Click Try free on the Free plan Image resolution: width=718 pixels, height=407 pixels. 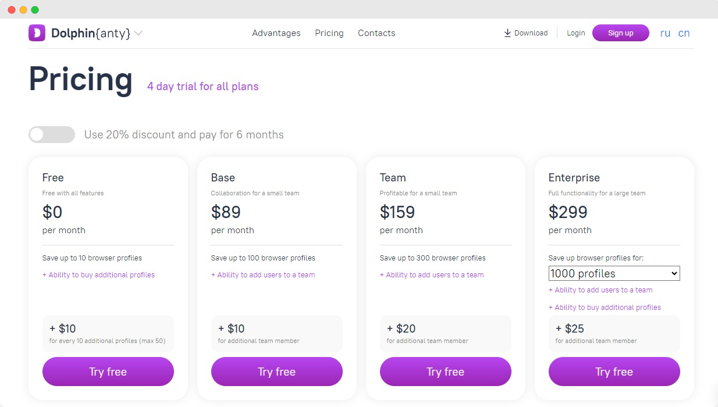(x=108, y=372)
